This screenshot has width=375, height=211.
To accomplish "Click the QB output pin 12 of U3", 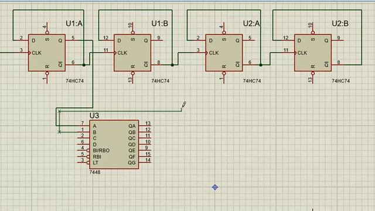I will pos(145,132).
